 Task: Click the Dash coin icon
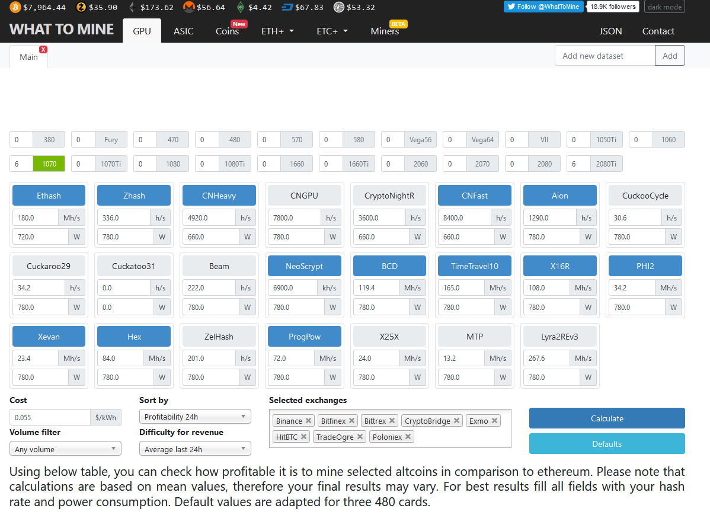click(287, 7)
